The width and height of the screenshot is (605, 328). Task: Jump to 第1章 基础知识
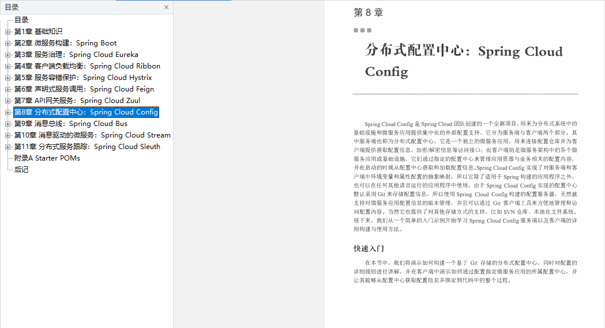click(38, 32)
